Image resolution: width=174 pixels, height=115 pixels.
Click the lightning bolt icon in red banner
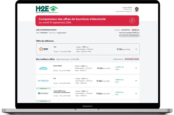click(x=132, y=21)
